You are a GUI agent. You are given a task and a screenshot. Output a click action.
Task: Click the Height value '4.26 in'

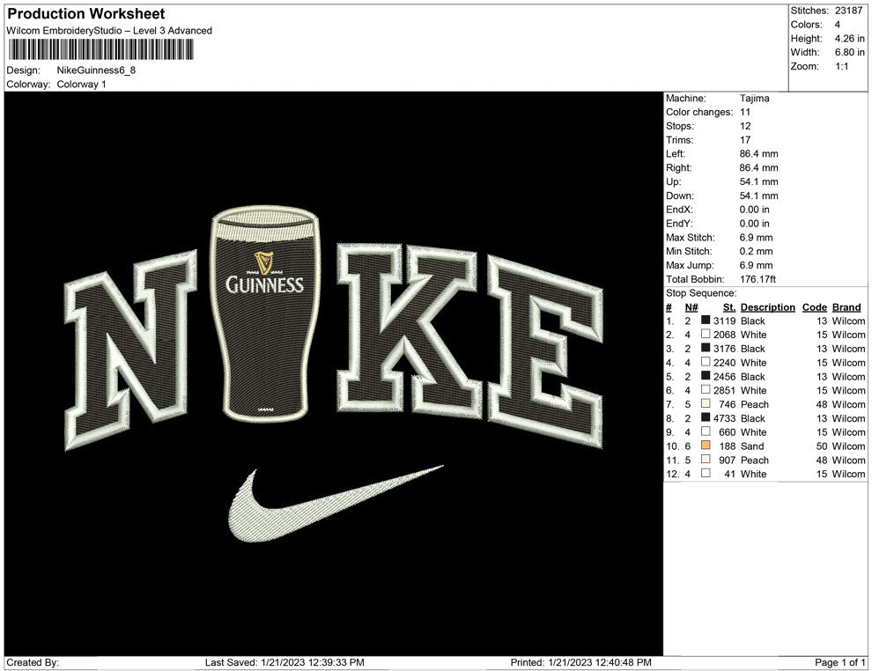pyautogui.click(x=850, y=39)
